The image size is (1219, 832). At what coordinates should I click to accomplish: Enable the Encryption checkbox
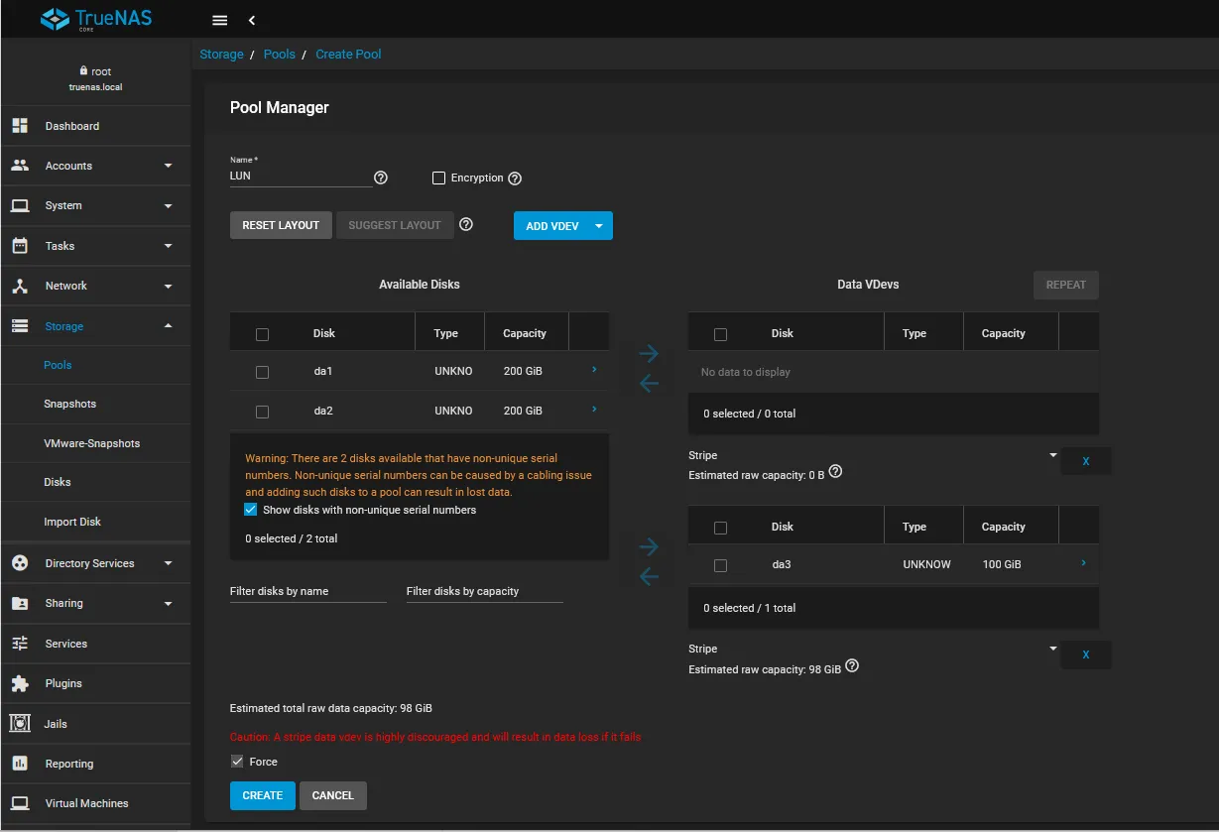pyautogui.click(x=438, y=178)
